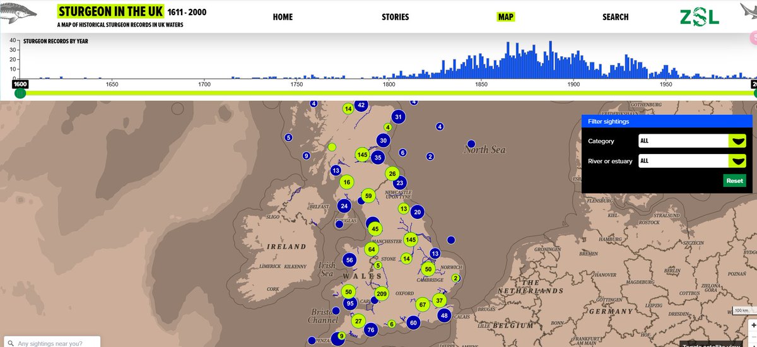Open the SEARCH page
This screenshot has width=757, height=347.
[x=615, y=17]
